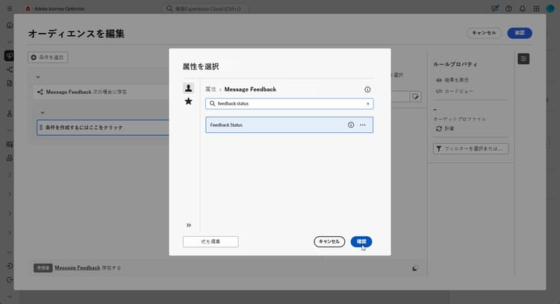Viewport: 560px width, 304px height.
Task: Go back to root attributes breadcrumb
Action: pos(211,90)
